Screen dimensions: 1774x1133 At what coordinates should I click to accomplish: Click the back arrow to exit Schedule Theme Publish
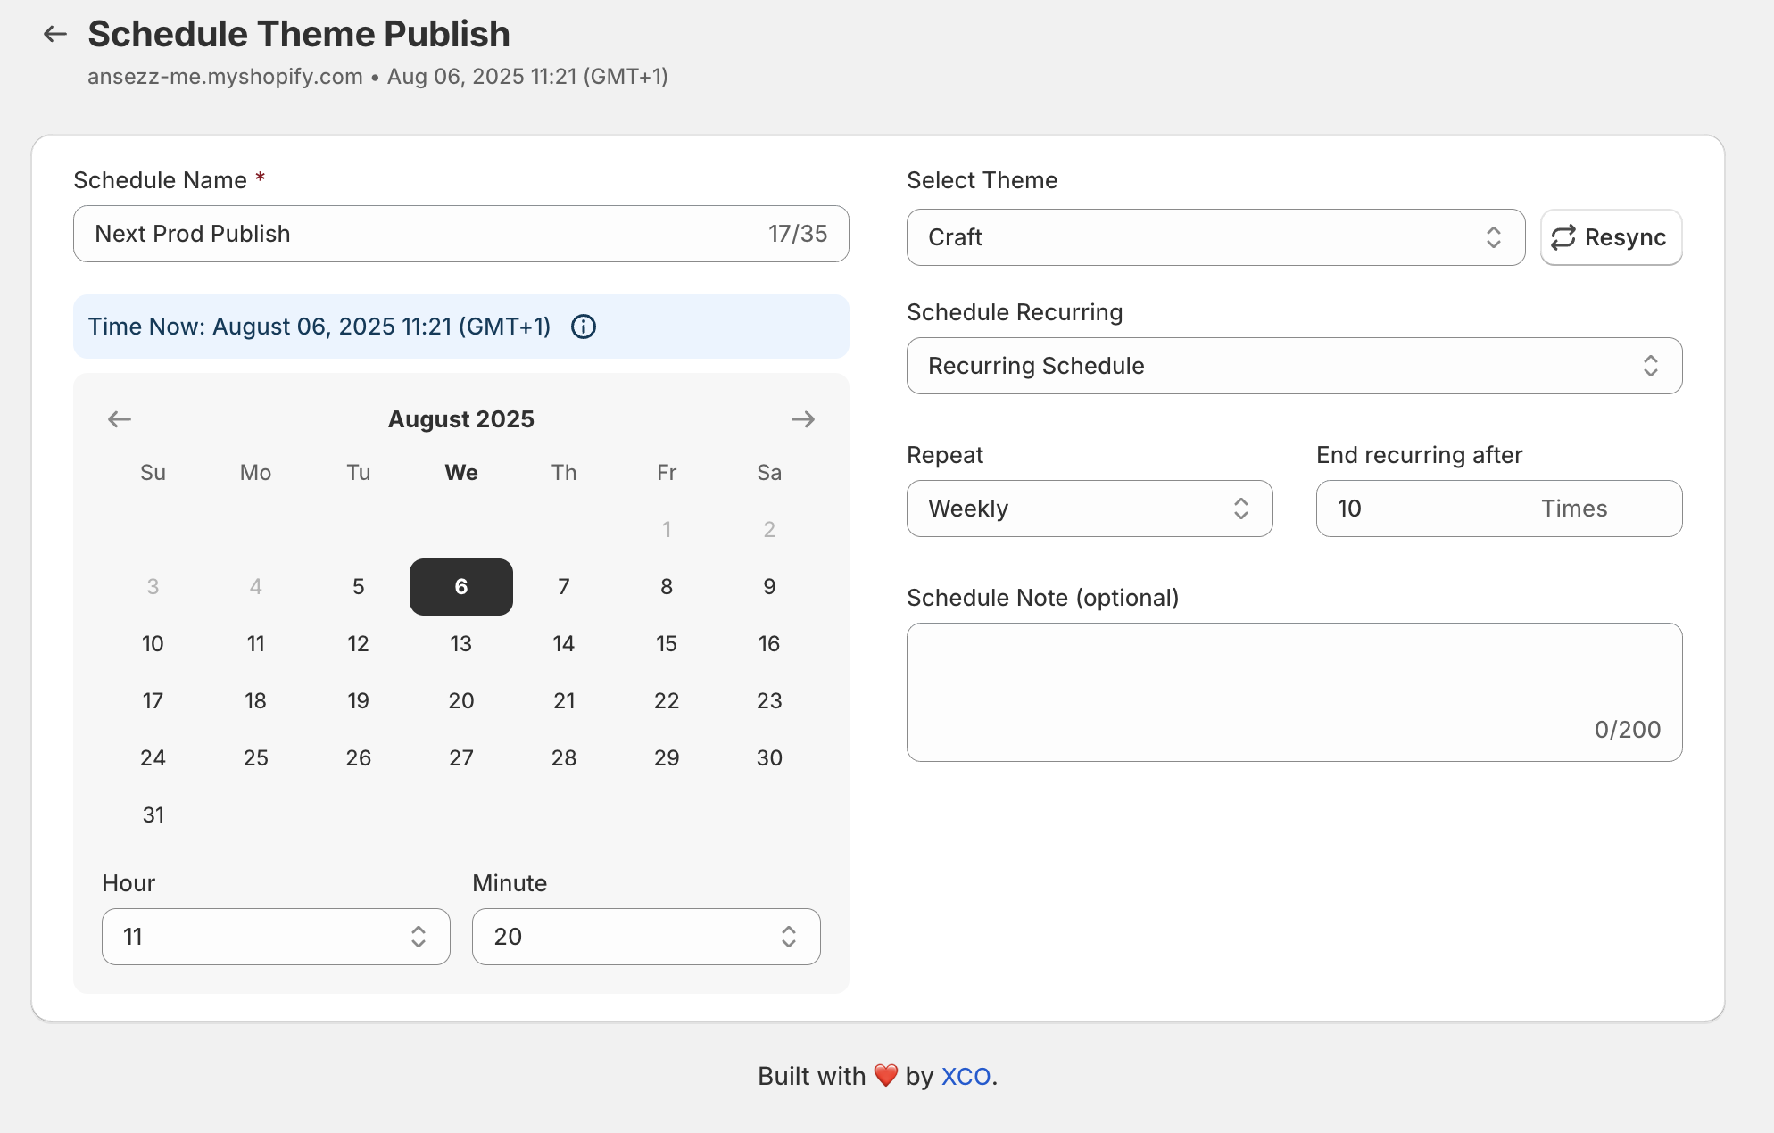(x=54, y=33)
